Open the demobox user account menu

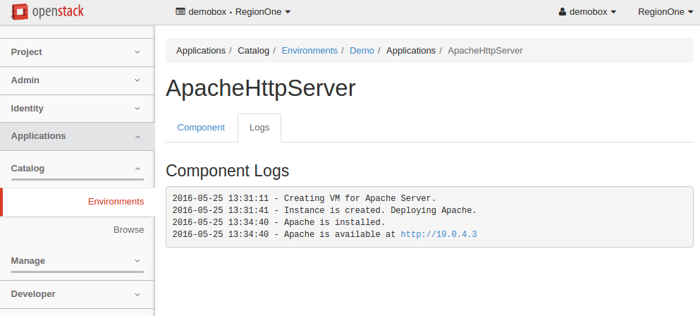coord(587,12)
